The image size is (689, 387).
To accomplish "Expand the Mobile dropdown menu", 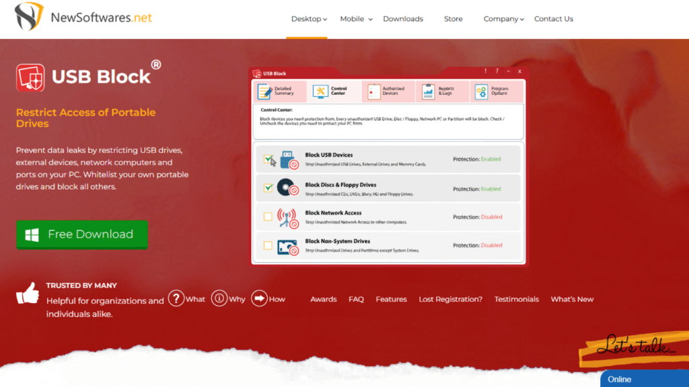I will click(x=356, y=19).
